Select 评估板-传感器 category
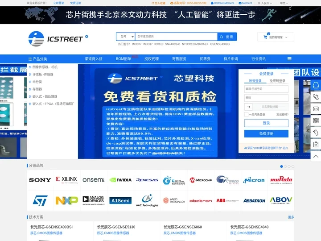Viewport: 321px width, 241px height. pyautogui.click(x=43, y=75)
